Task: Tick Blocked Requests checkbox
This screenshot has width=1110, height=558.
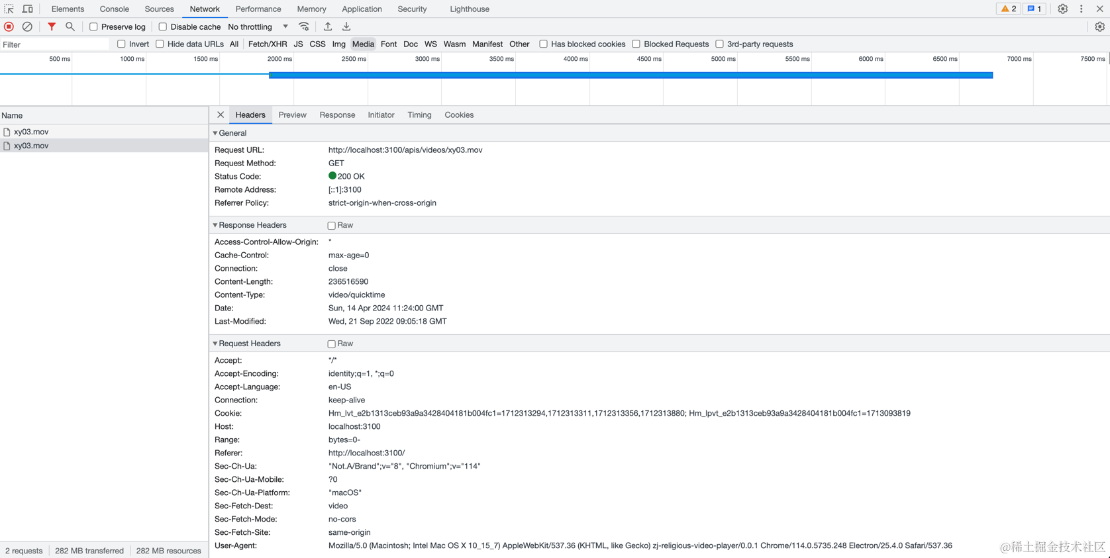Action: tap(636, 44)
